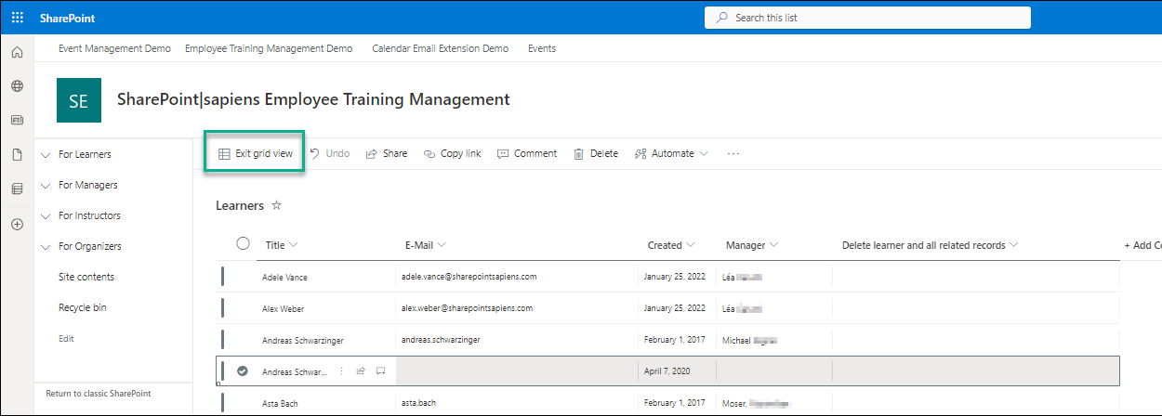Click the SharePoint brand title
This screenshot has width=1162, height=416.
[x=67, y=18]
